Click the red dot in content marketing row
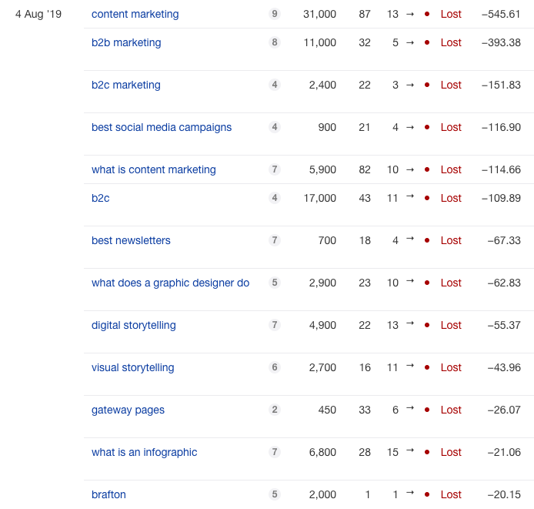The image size is (534, 509). tap(427, 14)
